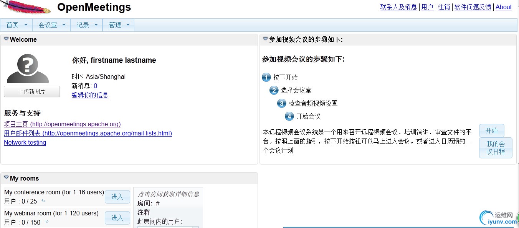This screenshot has height=228, width=519.
Task: Open the new messages count 0 link
Action: click(x=96, y=86)
